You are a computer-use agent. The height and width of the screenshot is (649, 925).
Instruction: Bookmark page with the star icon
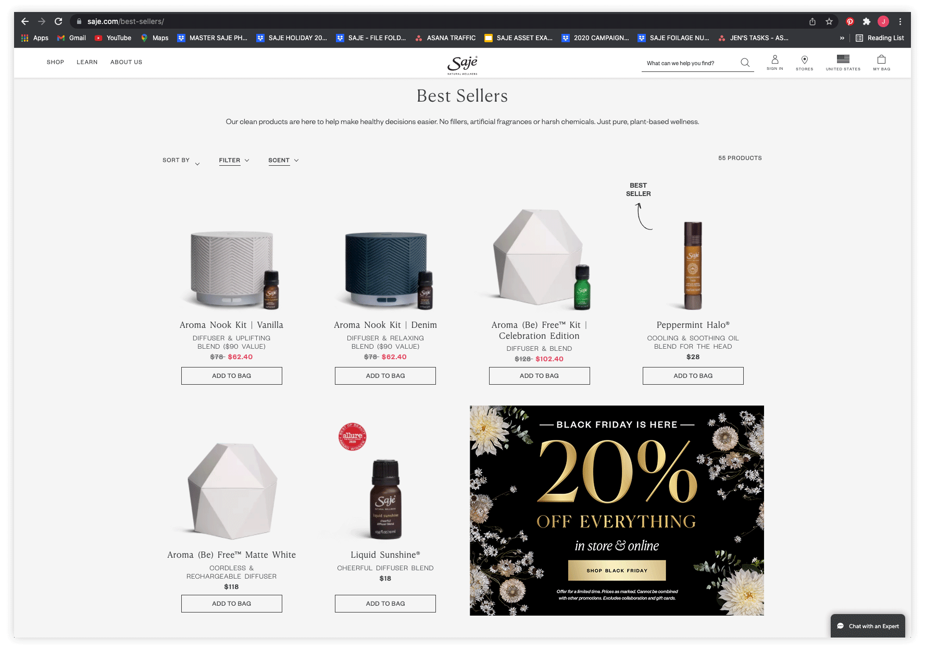(829, 21)
